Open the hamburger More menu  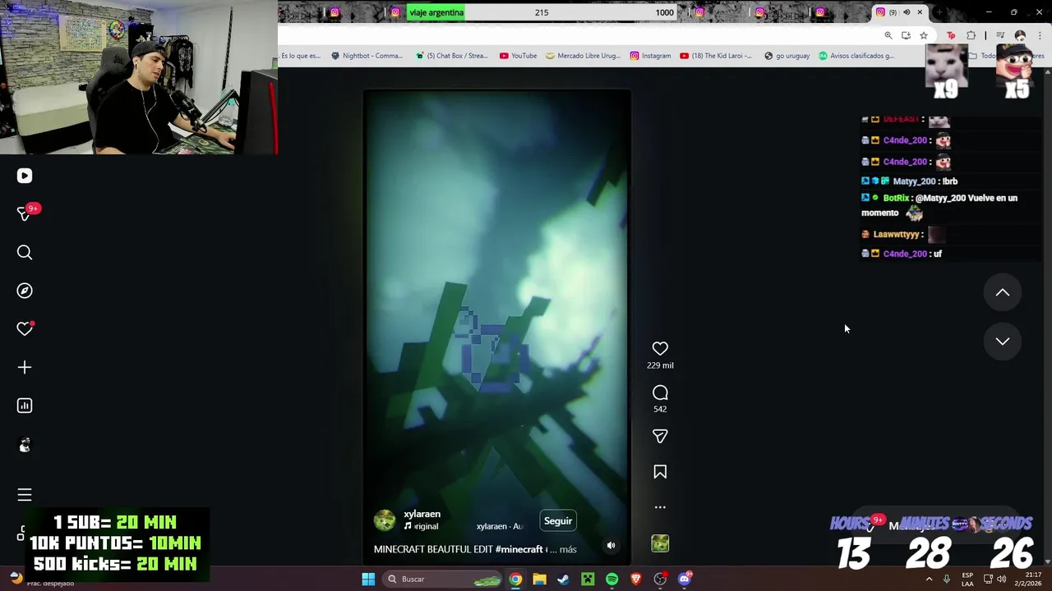(25, 495)
